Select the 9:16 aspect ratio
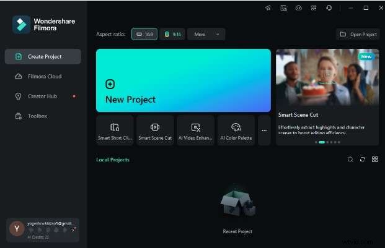The width and height of the screenshot is (385, 248). (172, 34)
